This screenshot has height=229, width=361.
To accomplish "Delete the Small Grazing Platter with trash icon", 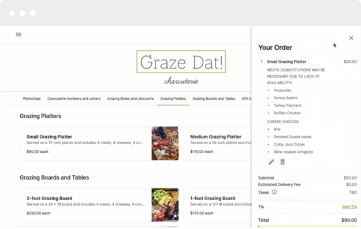I will point(282,162).
